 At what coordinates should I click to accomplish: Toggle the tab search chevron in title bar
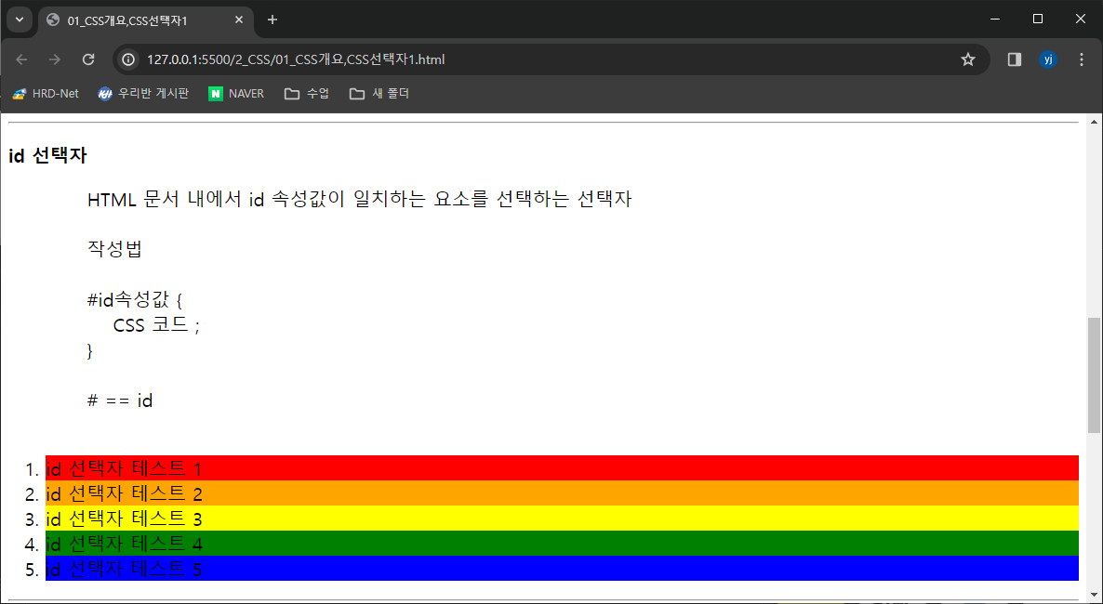[x=19, y=19]
